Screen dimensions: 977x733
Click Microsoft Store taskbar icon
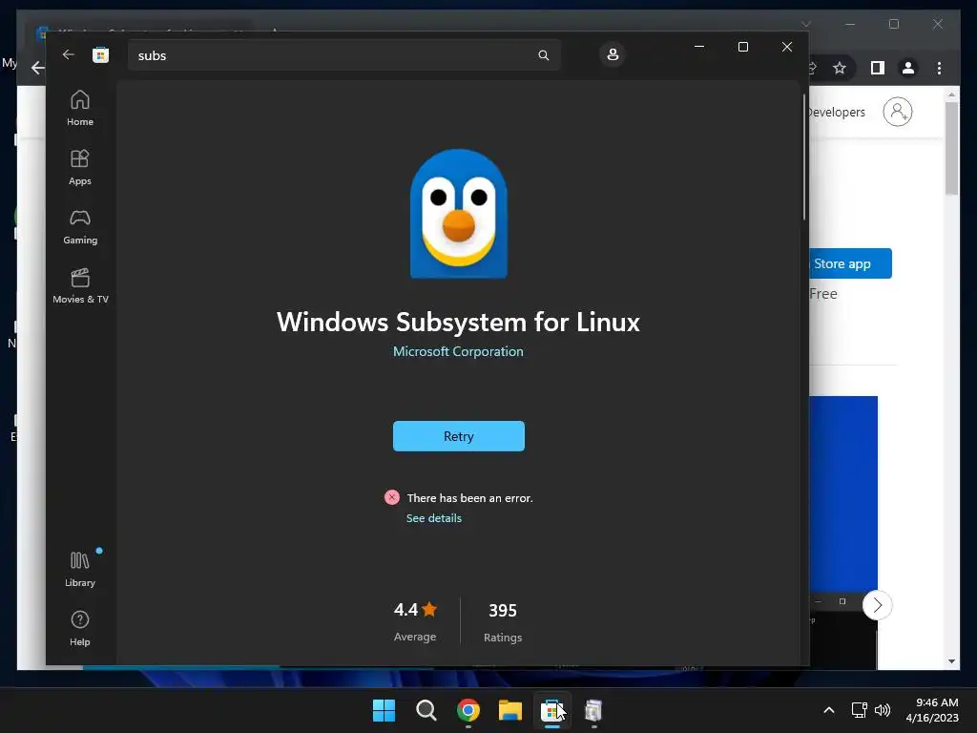coord(552,710)
